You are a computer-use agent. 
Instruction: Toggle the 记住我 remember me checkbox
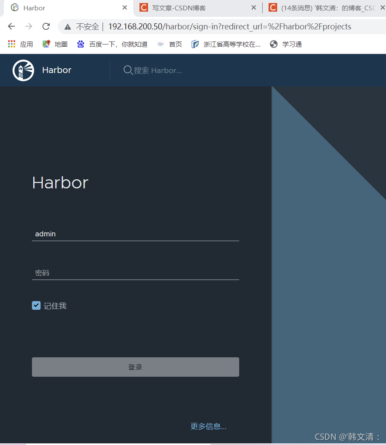(36, 305)
